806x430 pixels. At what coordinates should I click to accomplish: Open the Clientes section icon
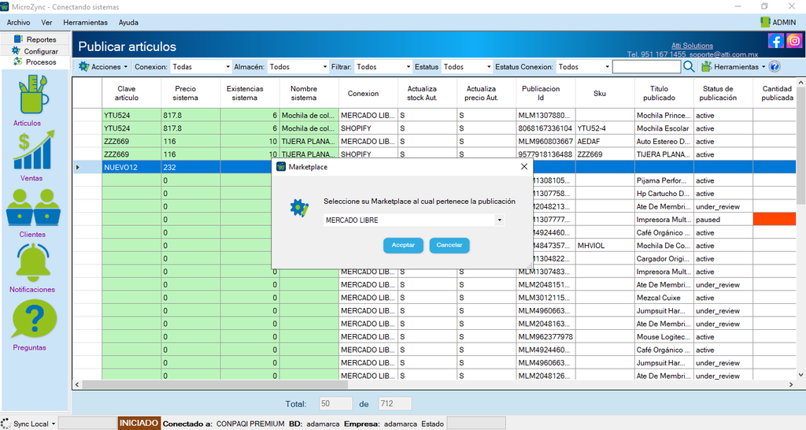[x=33, y=207]
